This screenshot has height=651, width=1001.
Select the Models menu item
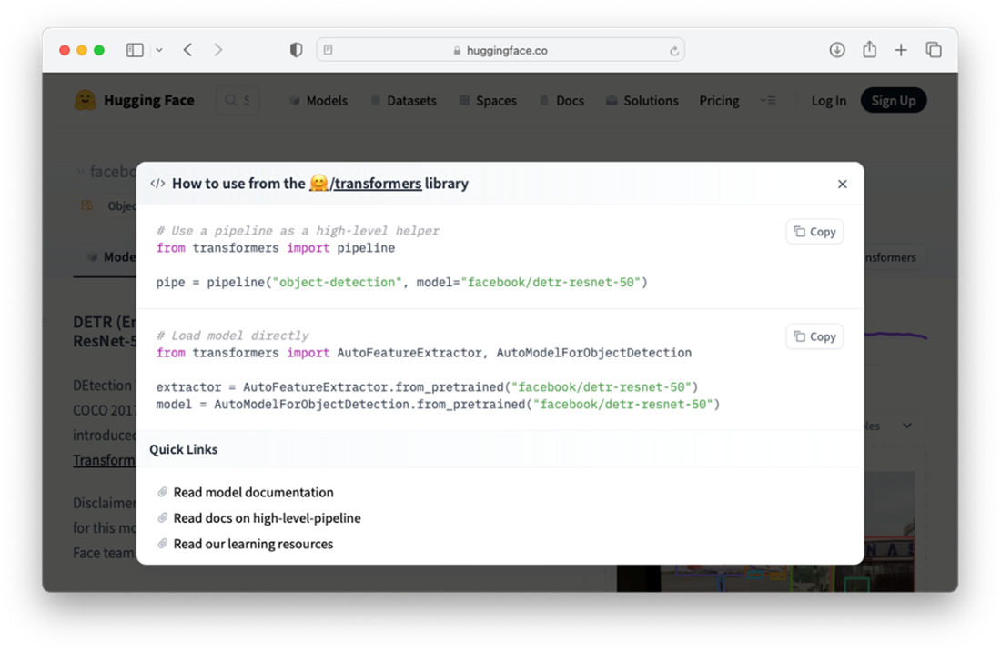pos(318,101)
